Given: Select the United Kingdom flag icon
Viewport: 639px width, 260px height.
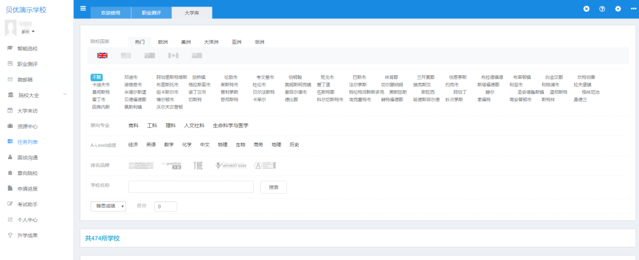Looking at the screenshot, I should click(102, 55).
